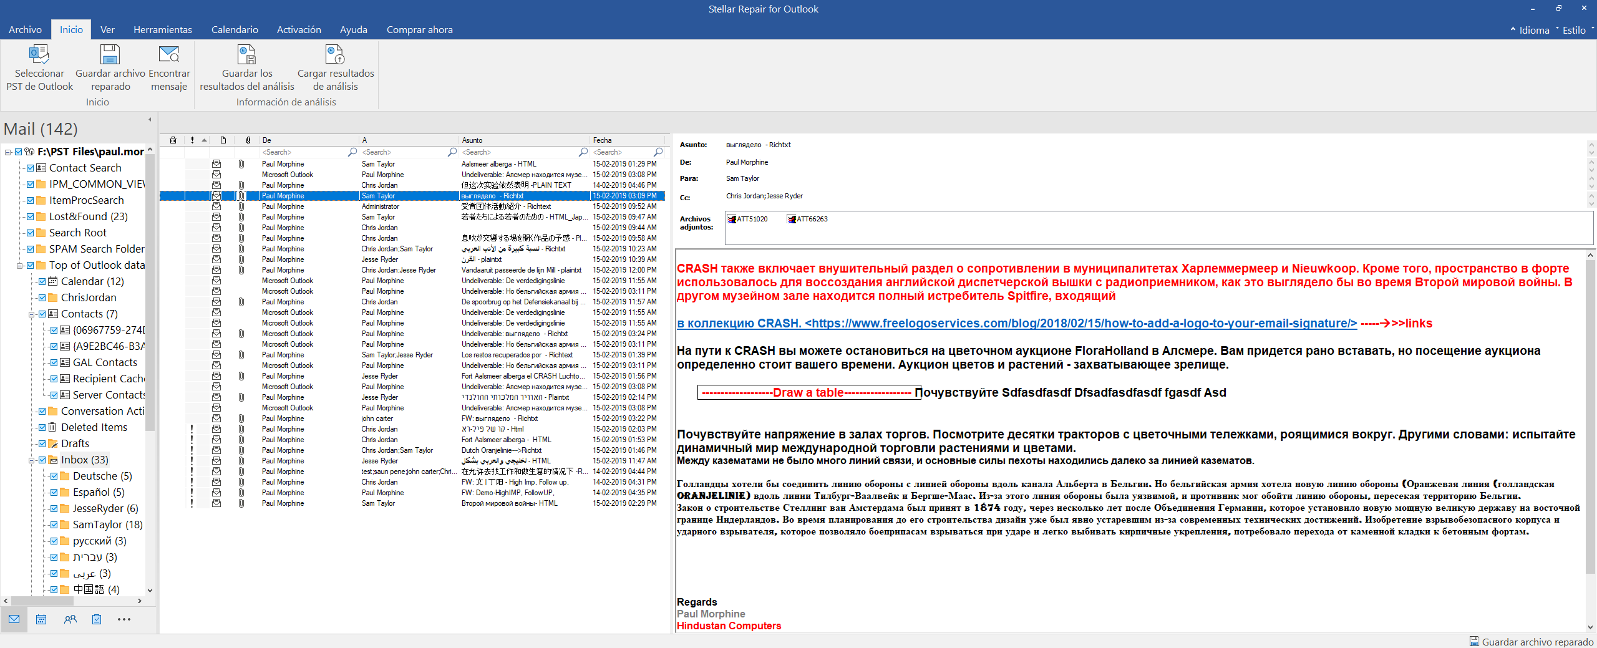Toggle checkbox for Search Root folder
The image size is (1597, 648).
pos(30,233)
